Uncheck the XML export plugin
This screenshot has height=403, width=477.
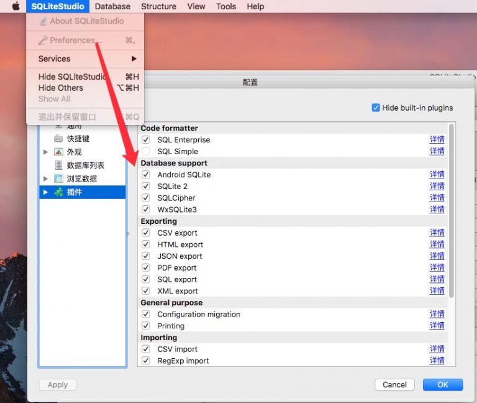coord(146,290)
